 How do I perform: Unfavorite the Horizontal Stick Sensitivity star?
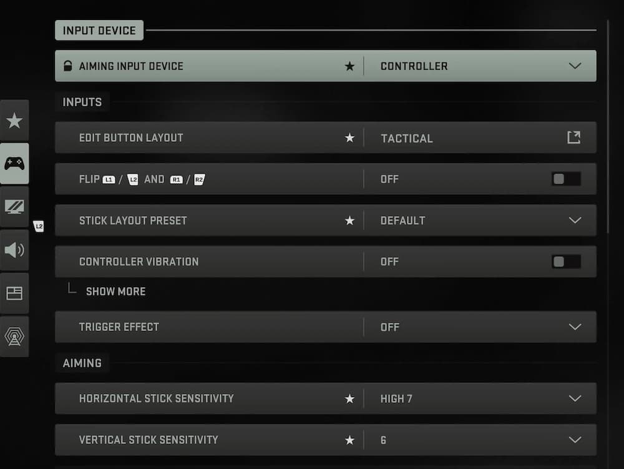(x=349, y=398)
